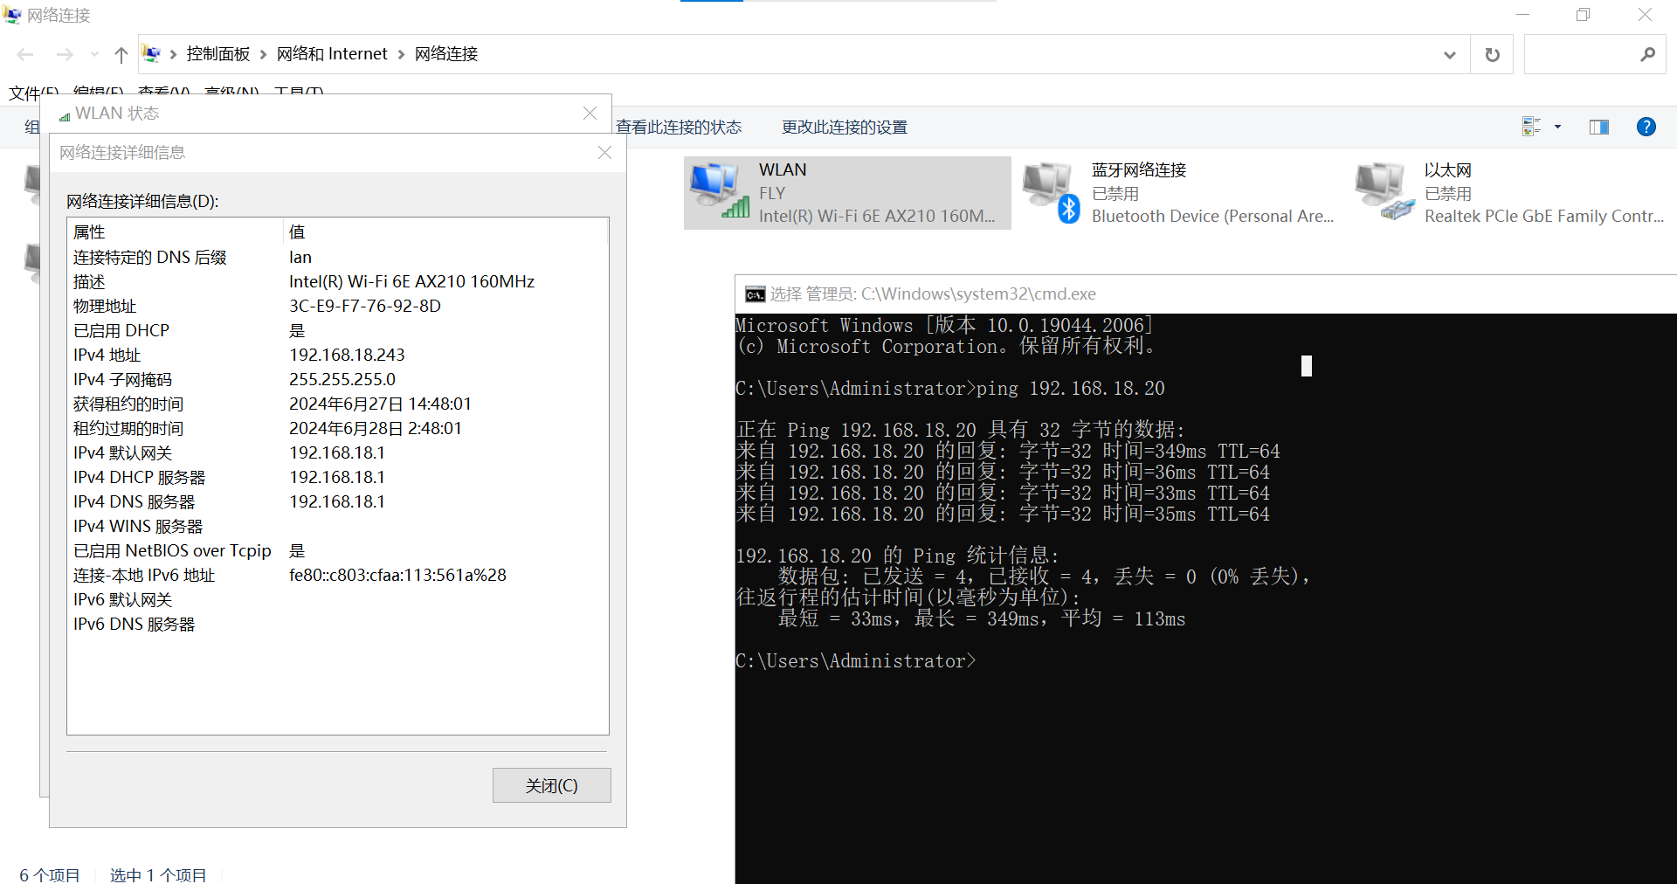Click the cmd.exe window title bar
This screenshot has height=884, width=1677.
1135,294
